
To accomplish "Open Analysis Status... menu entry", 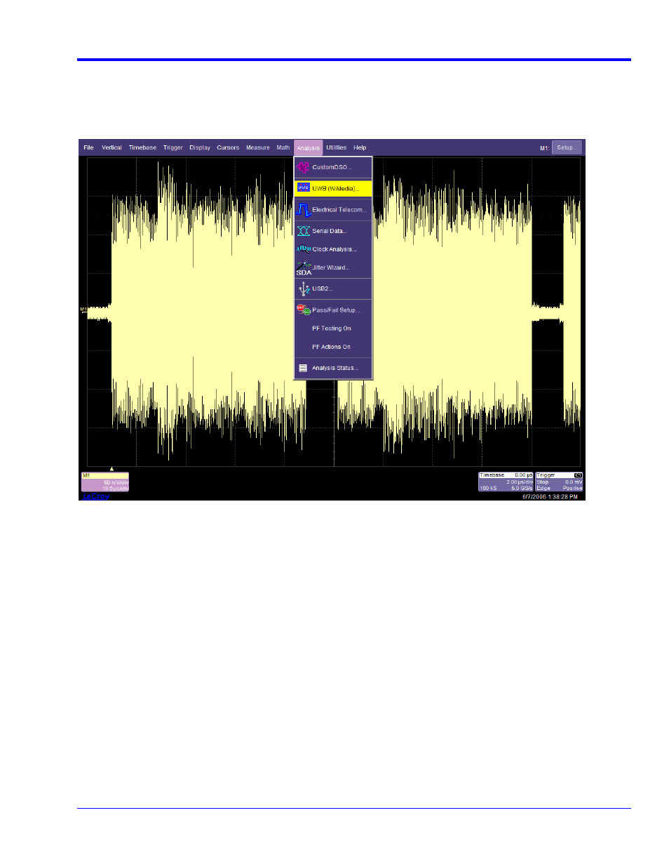I will 333,368.
